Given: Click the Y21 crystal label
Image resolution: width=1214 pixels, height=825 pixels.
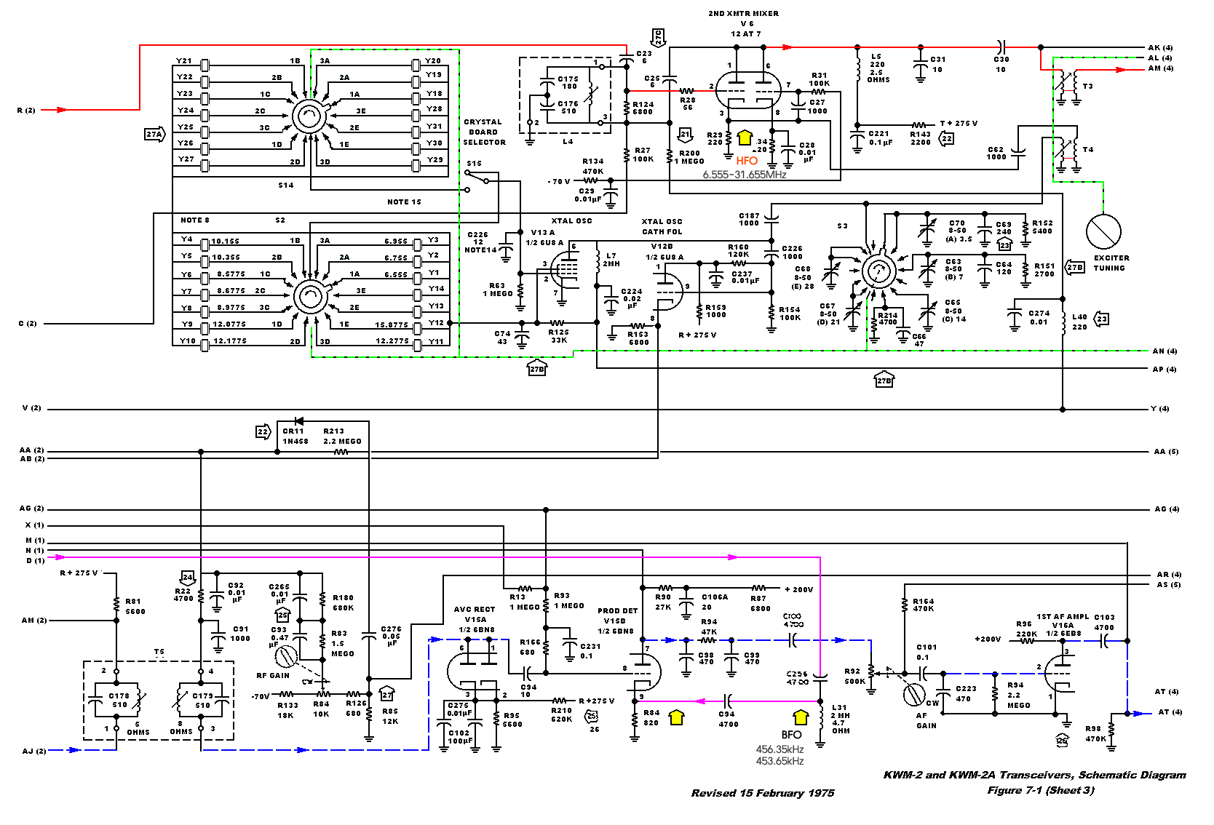Looking at the screenshot, I should (x=184, y=61).
